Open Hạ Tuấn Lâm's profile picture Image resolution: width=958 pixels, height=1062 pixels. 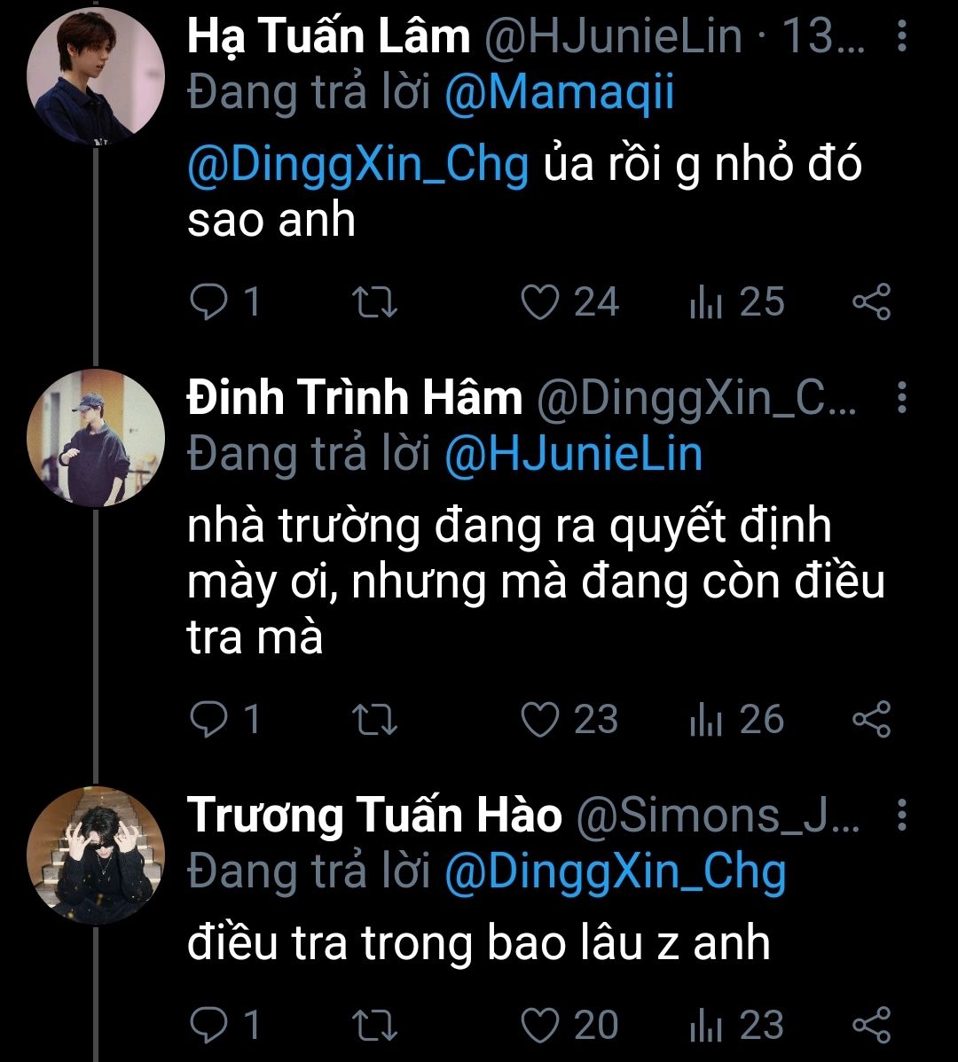pos(96,78)
